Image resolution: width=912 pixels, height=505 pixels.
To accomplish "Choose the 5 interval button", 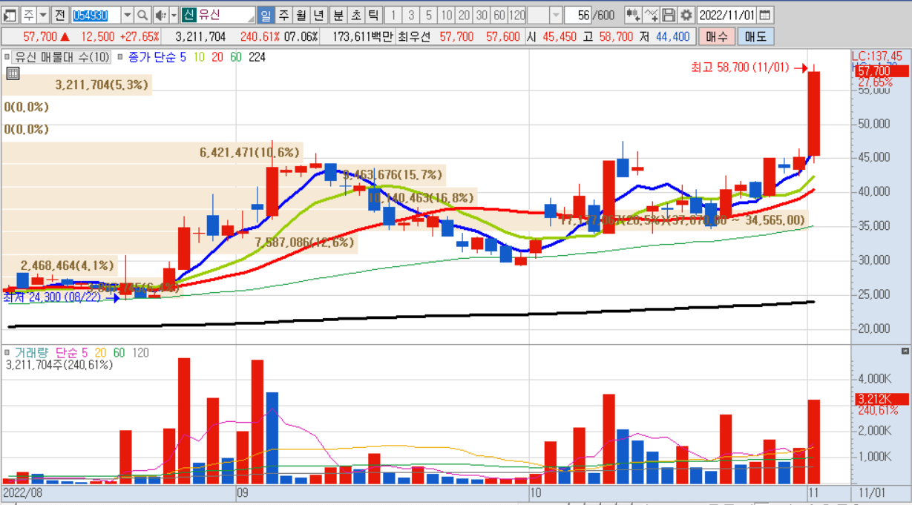I will coord(428,15).
